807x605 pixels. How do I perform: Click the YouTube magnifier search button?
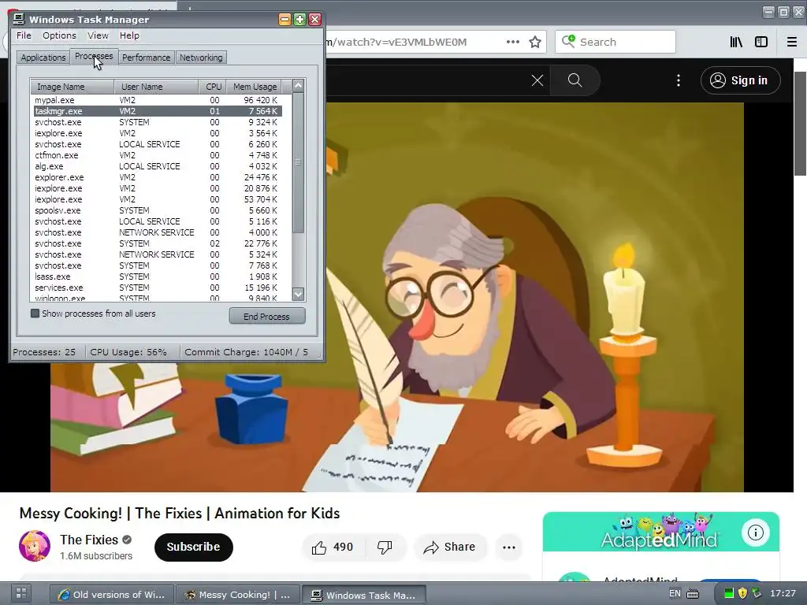pyautogui.click(x=575, y=80)
